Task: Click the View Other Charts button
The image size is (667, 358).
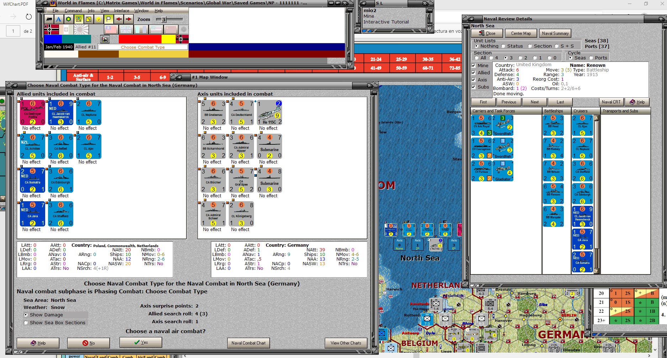Action: (346, 343)
